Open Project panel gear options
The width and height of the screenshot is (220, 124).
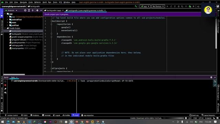(37, 10)
